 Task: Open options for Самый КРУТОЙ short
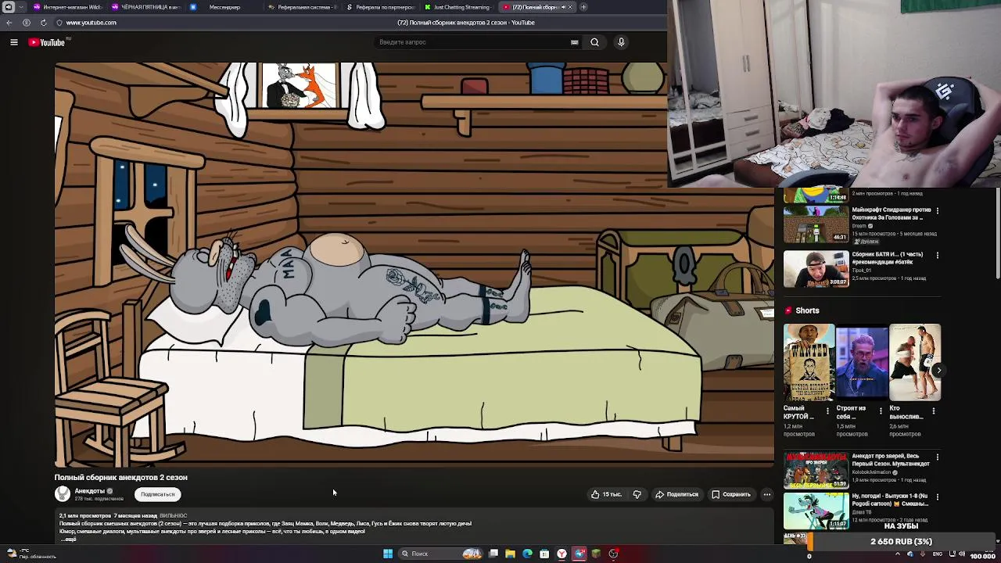[x=828, y=410]
